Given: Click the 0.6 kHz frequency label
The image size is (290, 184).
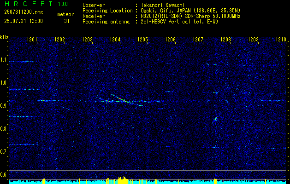Looking at the screenshot, I should click(x=4, y=175).
